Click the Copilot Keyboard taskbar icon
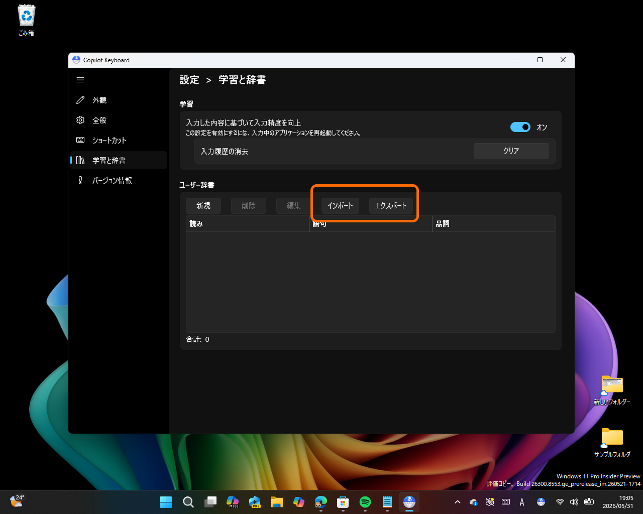Image resolution: width=643 pixels, height=514 pixels. [x=409, y=502]
